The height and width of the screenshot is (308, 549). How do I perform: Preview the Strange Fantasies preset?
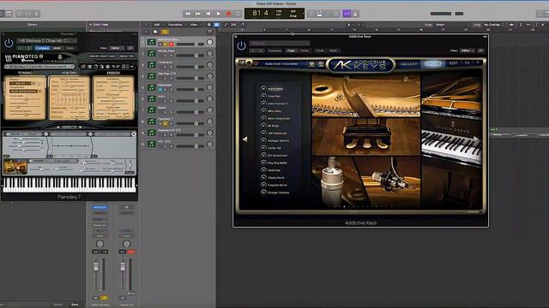coord(263,192)
